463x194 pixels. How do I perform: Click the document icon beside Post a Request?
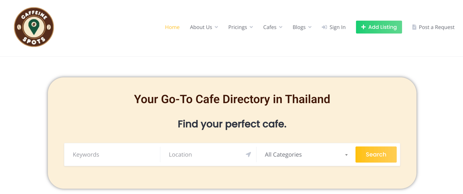point(414,27)
